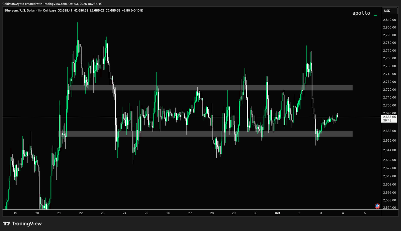Click the Oct month label on time axis
Screen dimensions: 401x231
(x=278, y=213)
